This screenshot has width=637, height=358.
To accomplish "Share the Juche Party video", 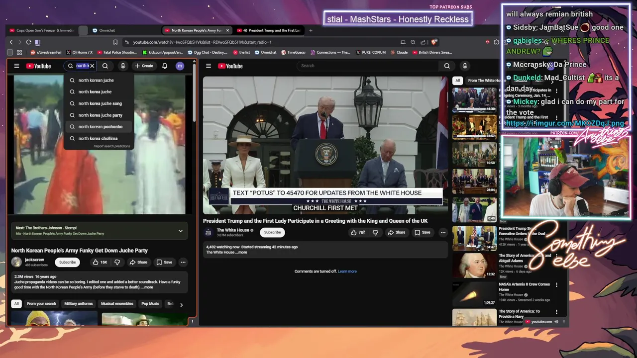I will tap(138, 262).
